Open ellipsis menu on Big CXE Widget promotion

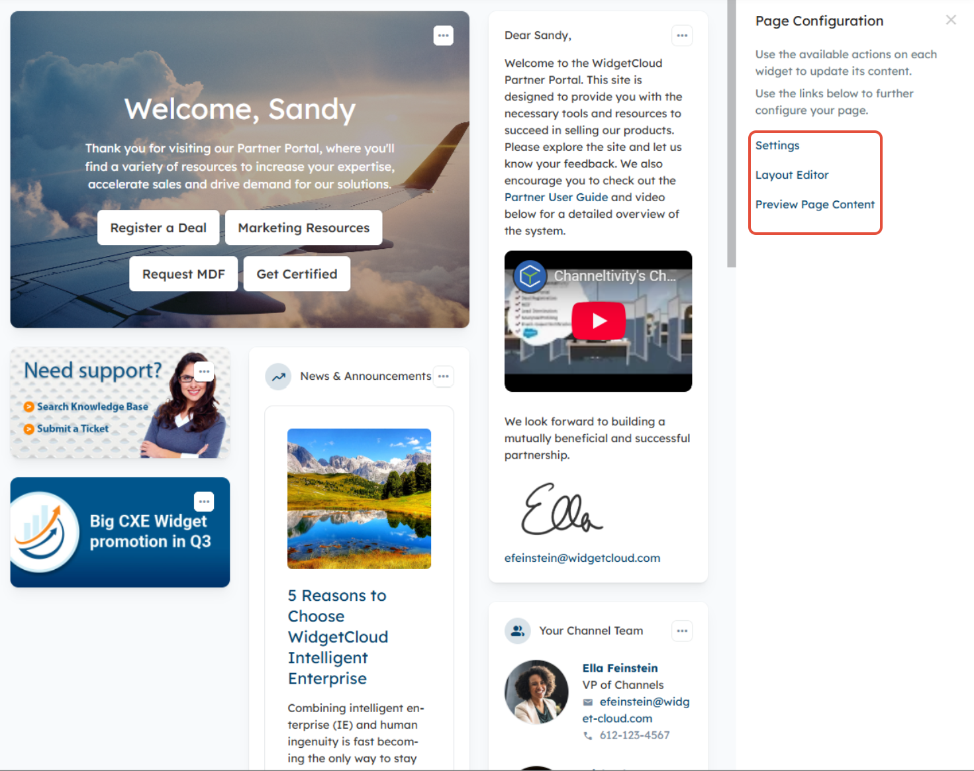pos(204,502)
